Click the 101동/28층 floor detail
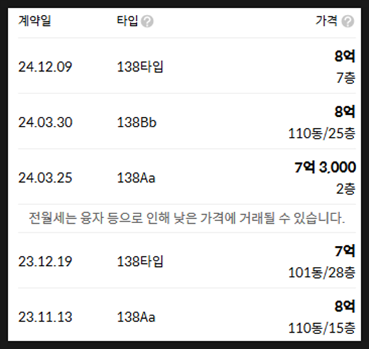The image size is (369, 349). tap(322, 273)
